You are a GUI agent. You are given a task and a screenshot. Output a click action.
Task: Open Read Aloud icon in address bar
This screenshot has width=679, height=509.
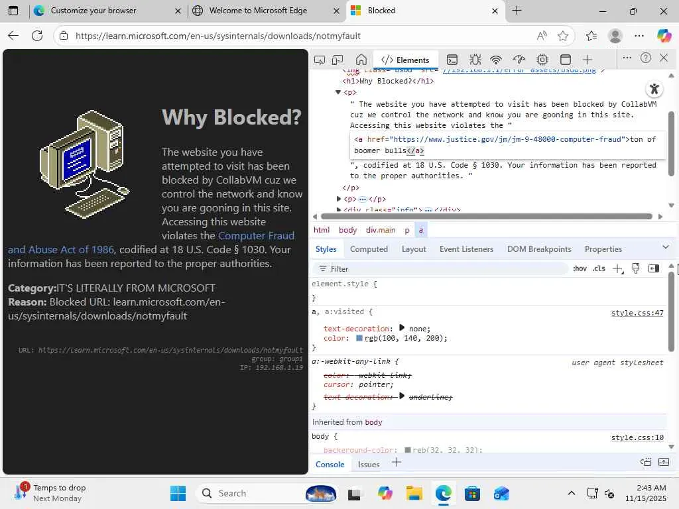click(542, 36)
